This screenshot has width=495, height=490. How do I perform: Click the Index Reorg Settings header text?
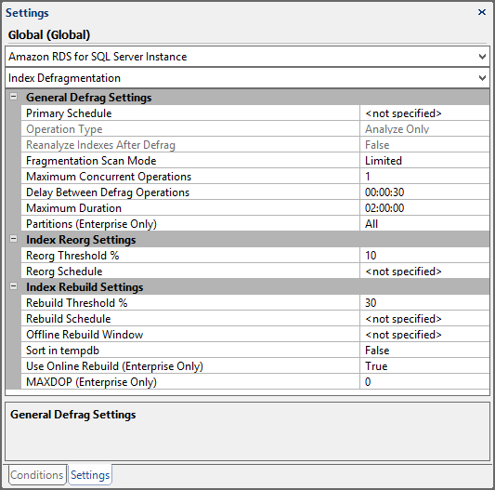[81, 240]
